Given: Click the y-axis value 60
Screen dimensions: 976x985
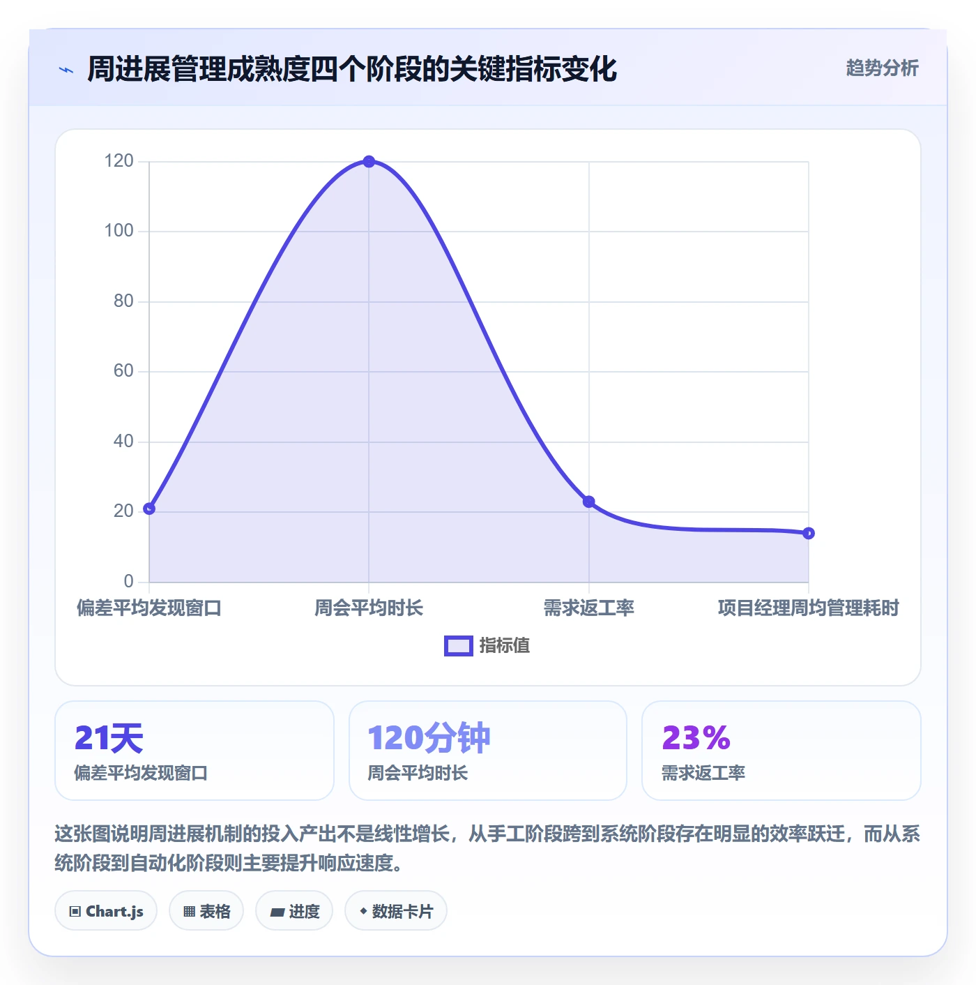Looking at the screenshot, I should 123,371.
